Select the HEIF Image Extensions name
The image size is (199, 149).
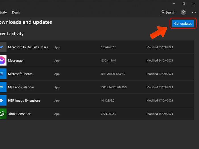coord(24,100)
